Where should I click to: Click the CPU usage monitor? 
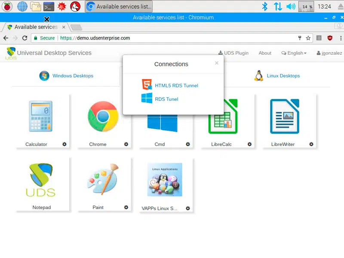306,6
